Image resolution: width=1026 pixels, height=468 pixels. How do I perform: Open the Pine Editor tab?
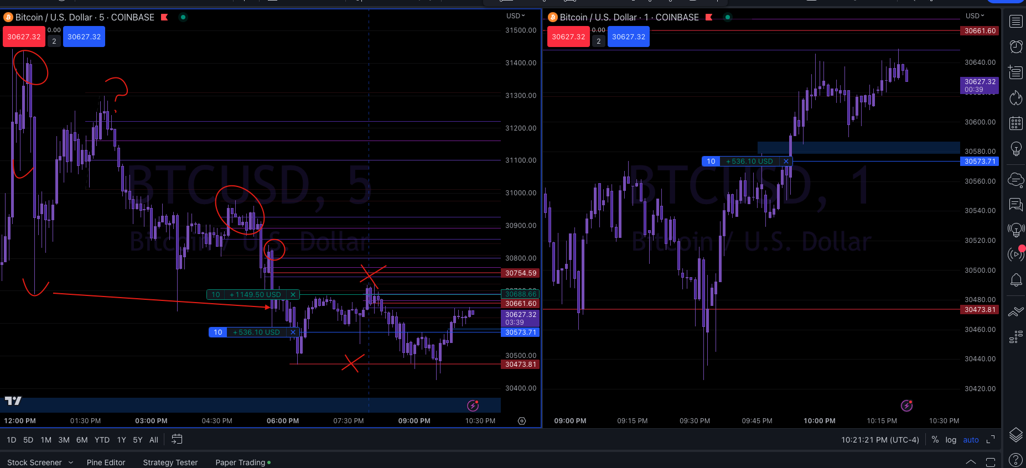[106, 462]
